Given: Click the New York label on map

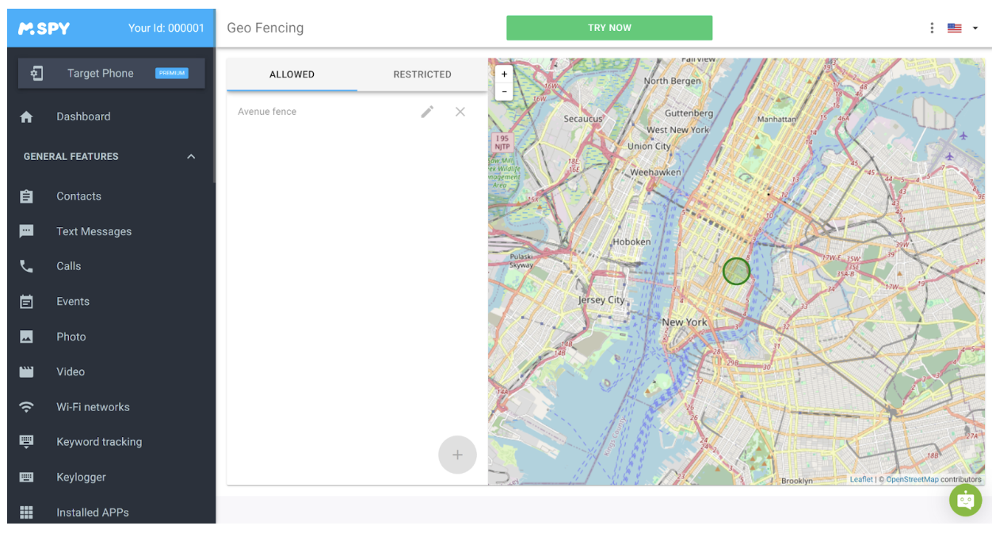Looking at the screenshot, I should click(x=685, y=322).
